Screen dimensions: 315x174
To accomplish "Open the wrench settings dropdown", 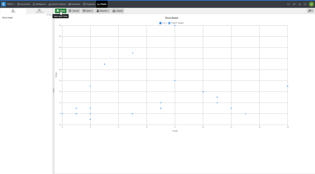I will [310, 11].
